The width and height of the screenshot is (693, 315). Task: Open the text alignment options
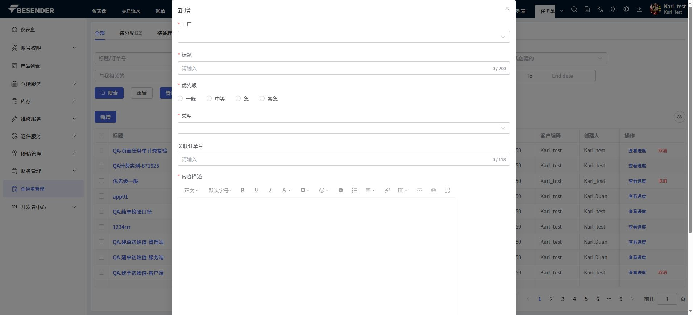click(370, 190)
